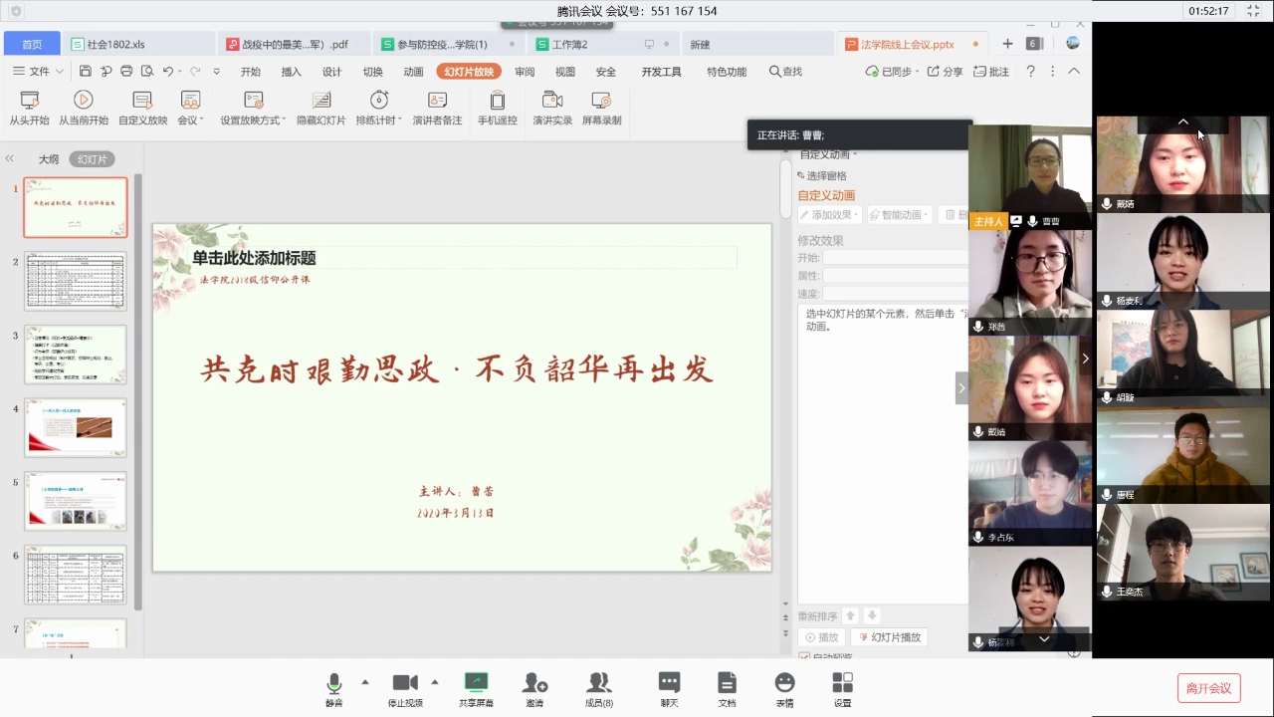Click the 演讲实录 recording icon

[552, 101]
